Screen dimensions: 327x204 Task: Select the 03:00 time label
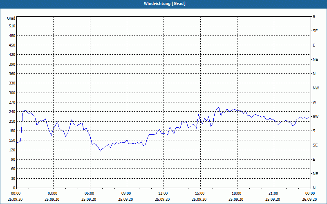point(52,193)
